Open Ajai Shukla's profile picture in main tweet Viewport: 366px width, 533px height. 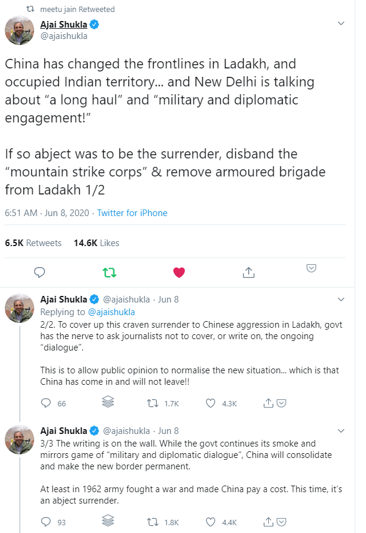coord(19,31)
